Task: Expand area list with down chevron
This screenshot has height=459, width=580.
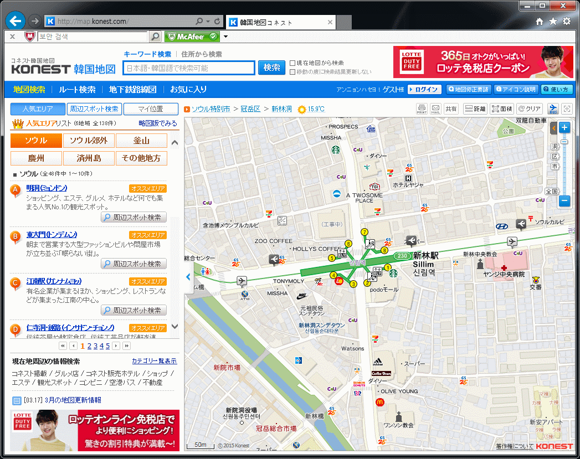Action: 175,326
